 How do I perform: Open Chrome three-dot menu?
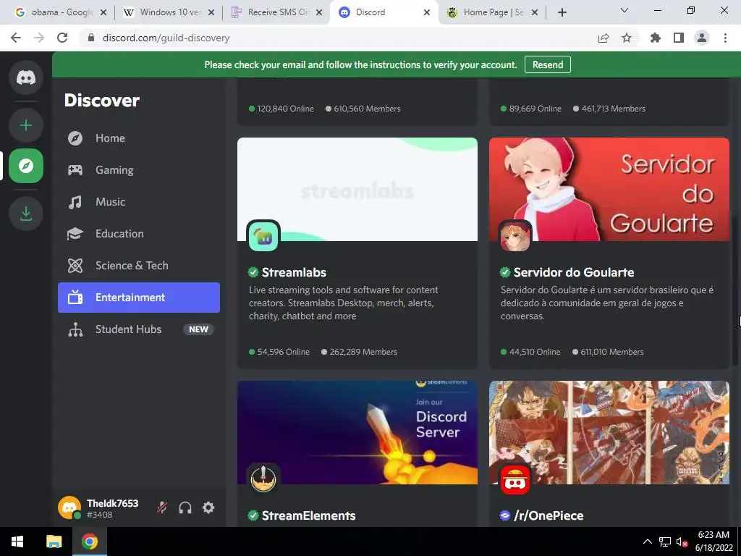725,38
